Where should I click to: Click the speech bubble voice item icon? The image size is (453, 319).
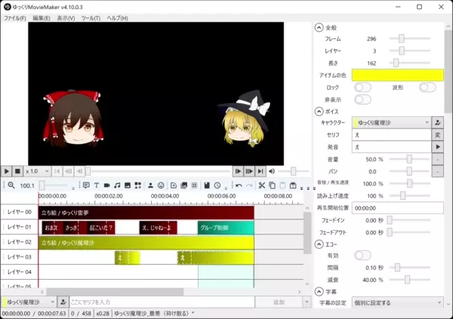pos(86,185)
